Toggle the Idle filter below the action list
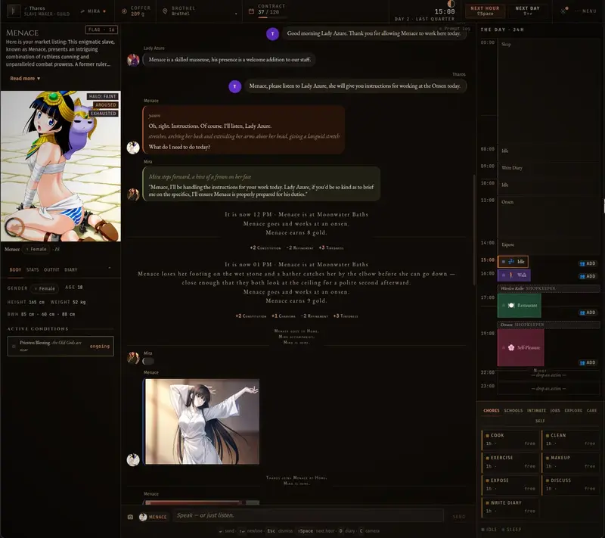The image size is (605, 538). click(489, 530)
